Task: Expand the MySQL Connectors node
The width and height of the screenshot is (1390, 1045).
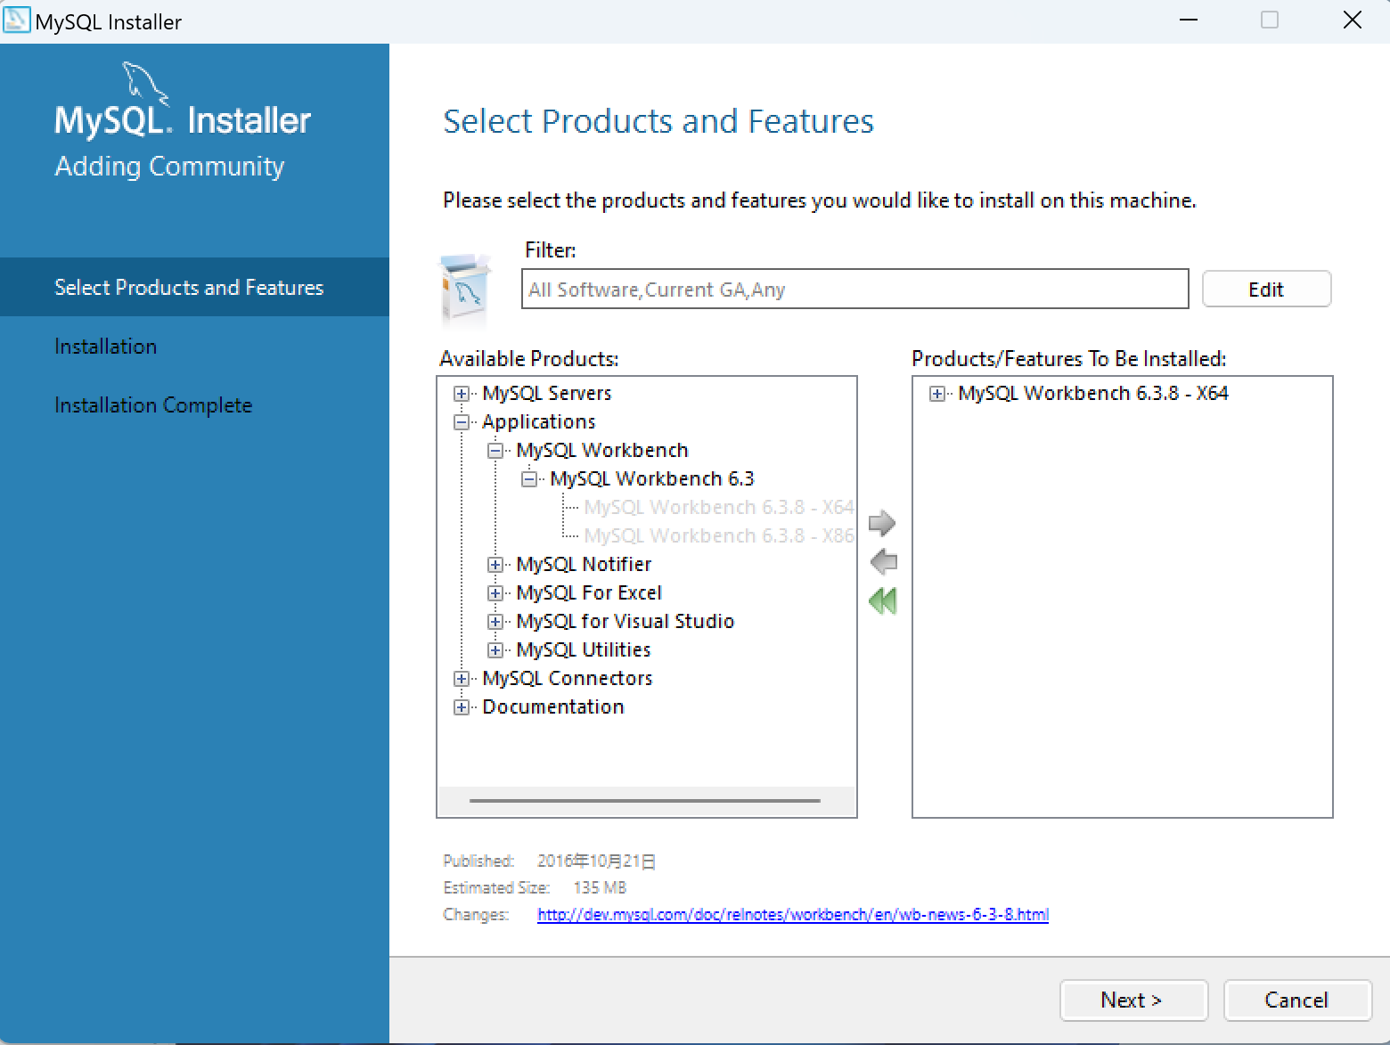Action: pyautogui.click(x=462, y=678)
